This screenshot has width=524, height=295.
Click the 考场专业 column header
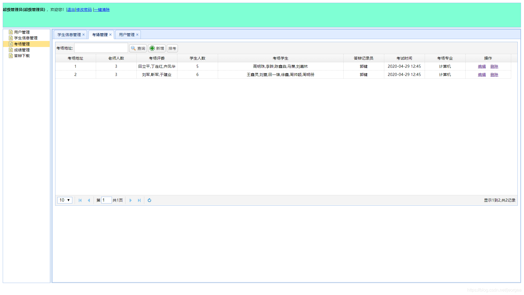[x=445, y=58]
